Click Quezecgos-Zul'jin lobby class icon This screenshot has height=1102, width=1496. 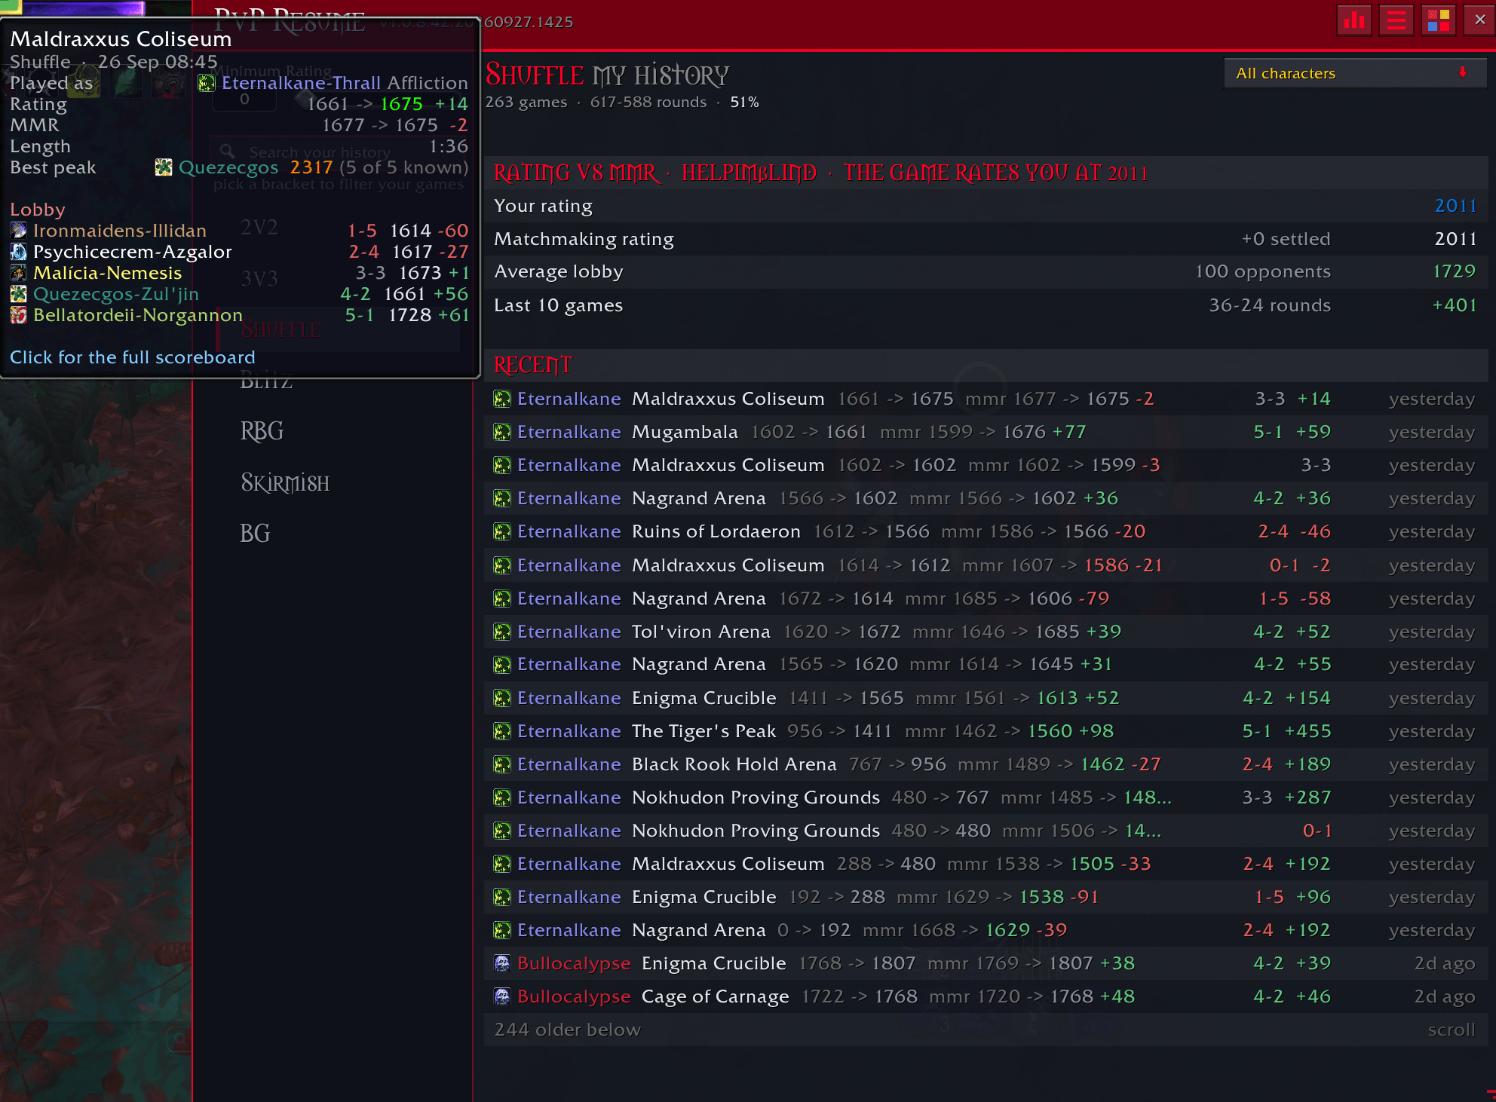19,294
